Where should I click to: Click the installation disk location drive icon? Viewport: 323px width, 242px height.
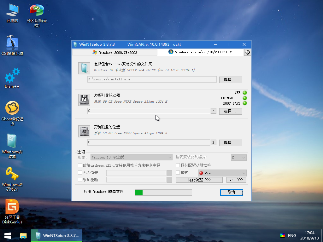84,131
